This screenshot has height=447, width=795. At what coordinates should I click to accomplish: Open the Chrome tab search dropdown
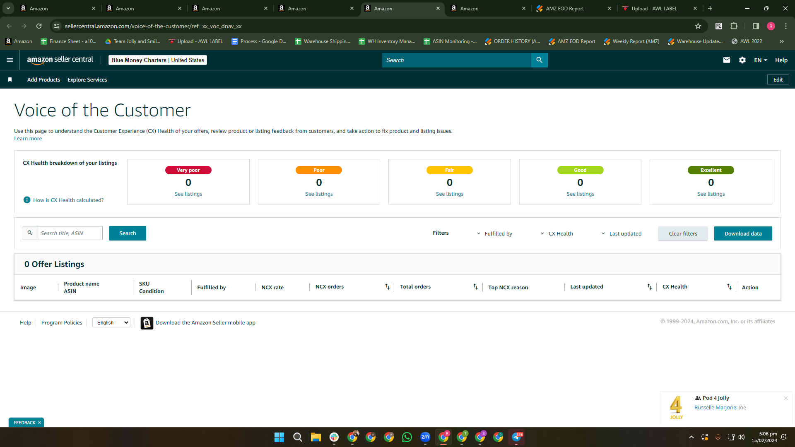click(x=8, y=8)
